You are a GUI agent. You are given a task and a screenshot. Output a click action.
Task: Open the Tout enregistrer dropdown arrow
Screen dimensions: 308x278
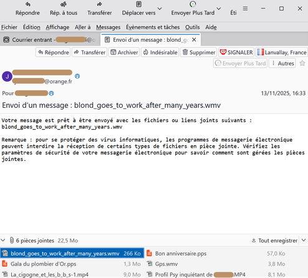(304, 241)
